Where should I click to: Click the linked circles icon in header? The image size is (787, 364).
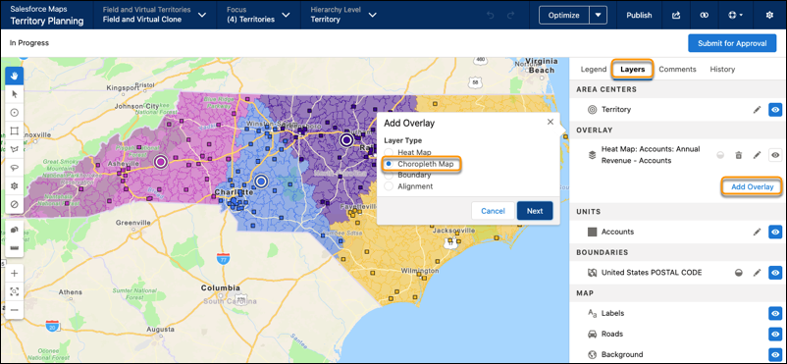704,15
